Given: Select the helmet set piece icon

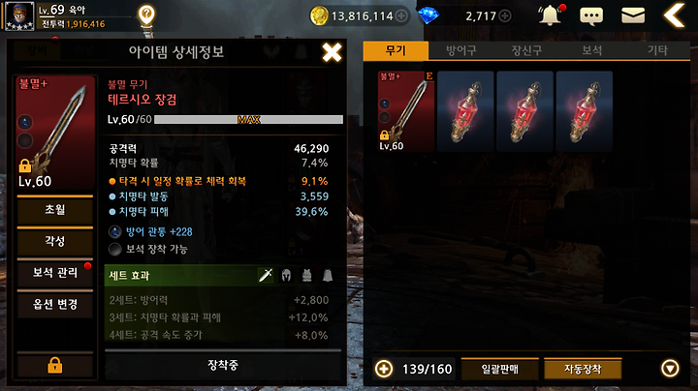Looking at the screenshot, I should (286, 276).
